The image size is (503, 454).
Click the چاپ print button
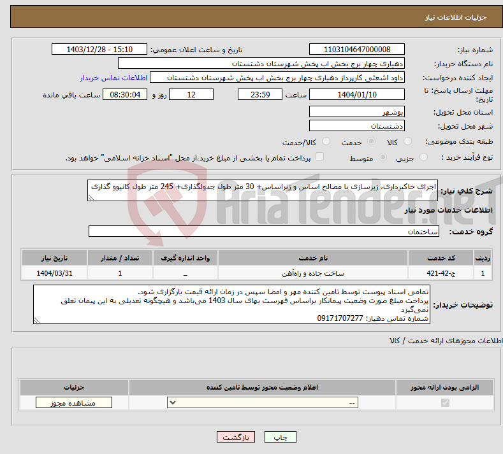click(x=280, y=437)
